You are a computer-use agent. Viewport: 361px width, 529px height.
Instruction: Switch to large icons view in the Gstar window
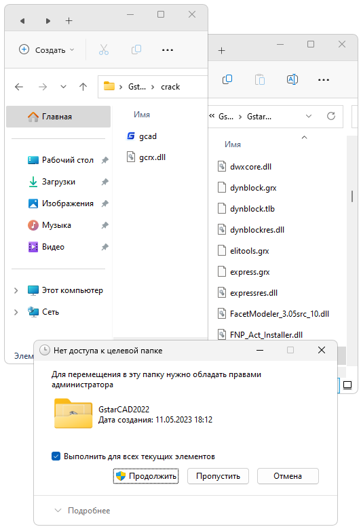(347, 385)
